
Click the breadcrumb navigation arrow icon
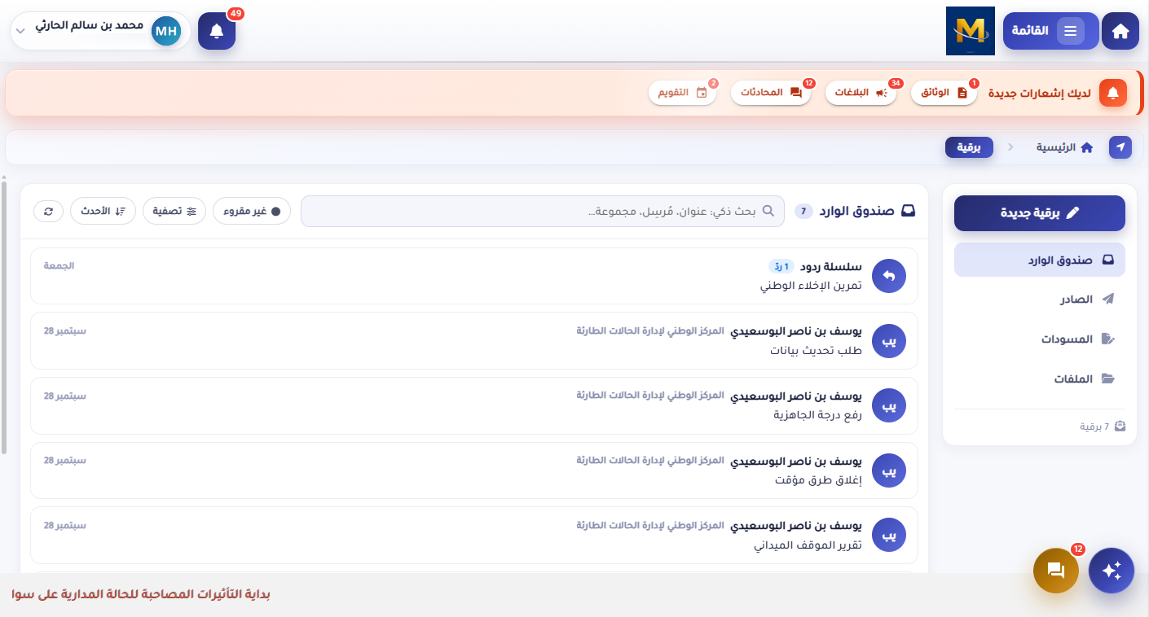[x=1120, y=147]
